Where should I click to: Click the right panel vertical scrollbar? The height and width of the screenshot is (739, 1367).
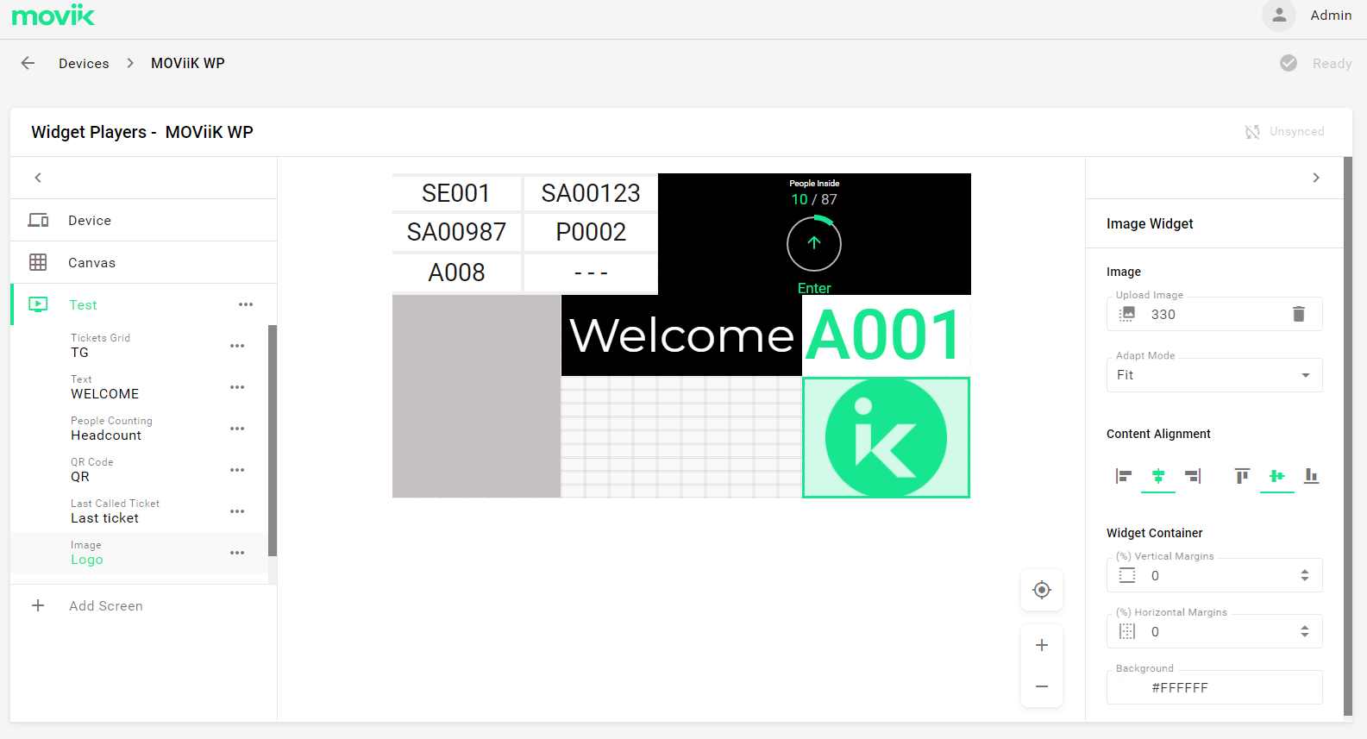(1348, 436)
